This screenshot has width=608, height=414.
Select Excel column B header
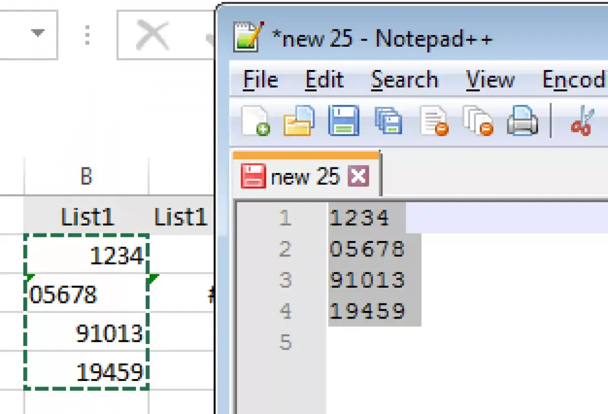[x=86, y=176]
